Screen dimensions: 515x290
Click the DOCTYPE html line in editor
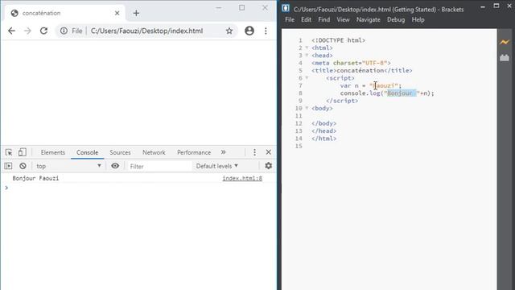(338, 40)
